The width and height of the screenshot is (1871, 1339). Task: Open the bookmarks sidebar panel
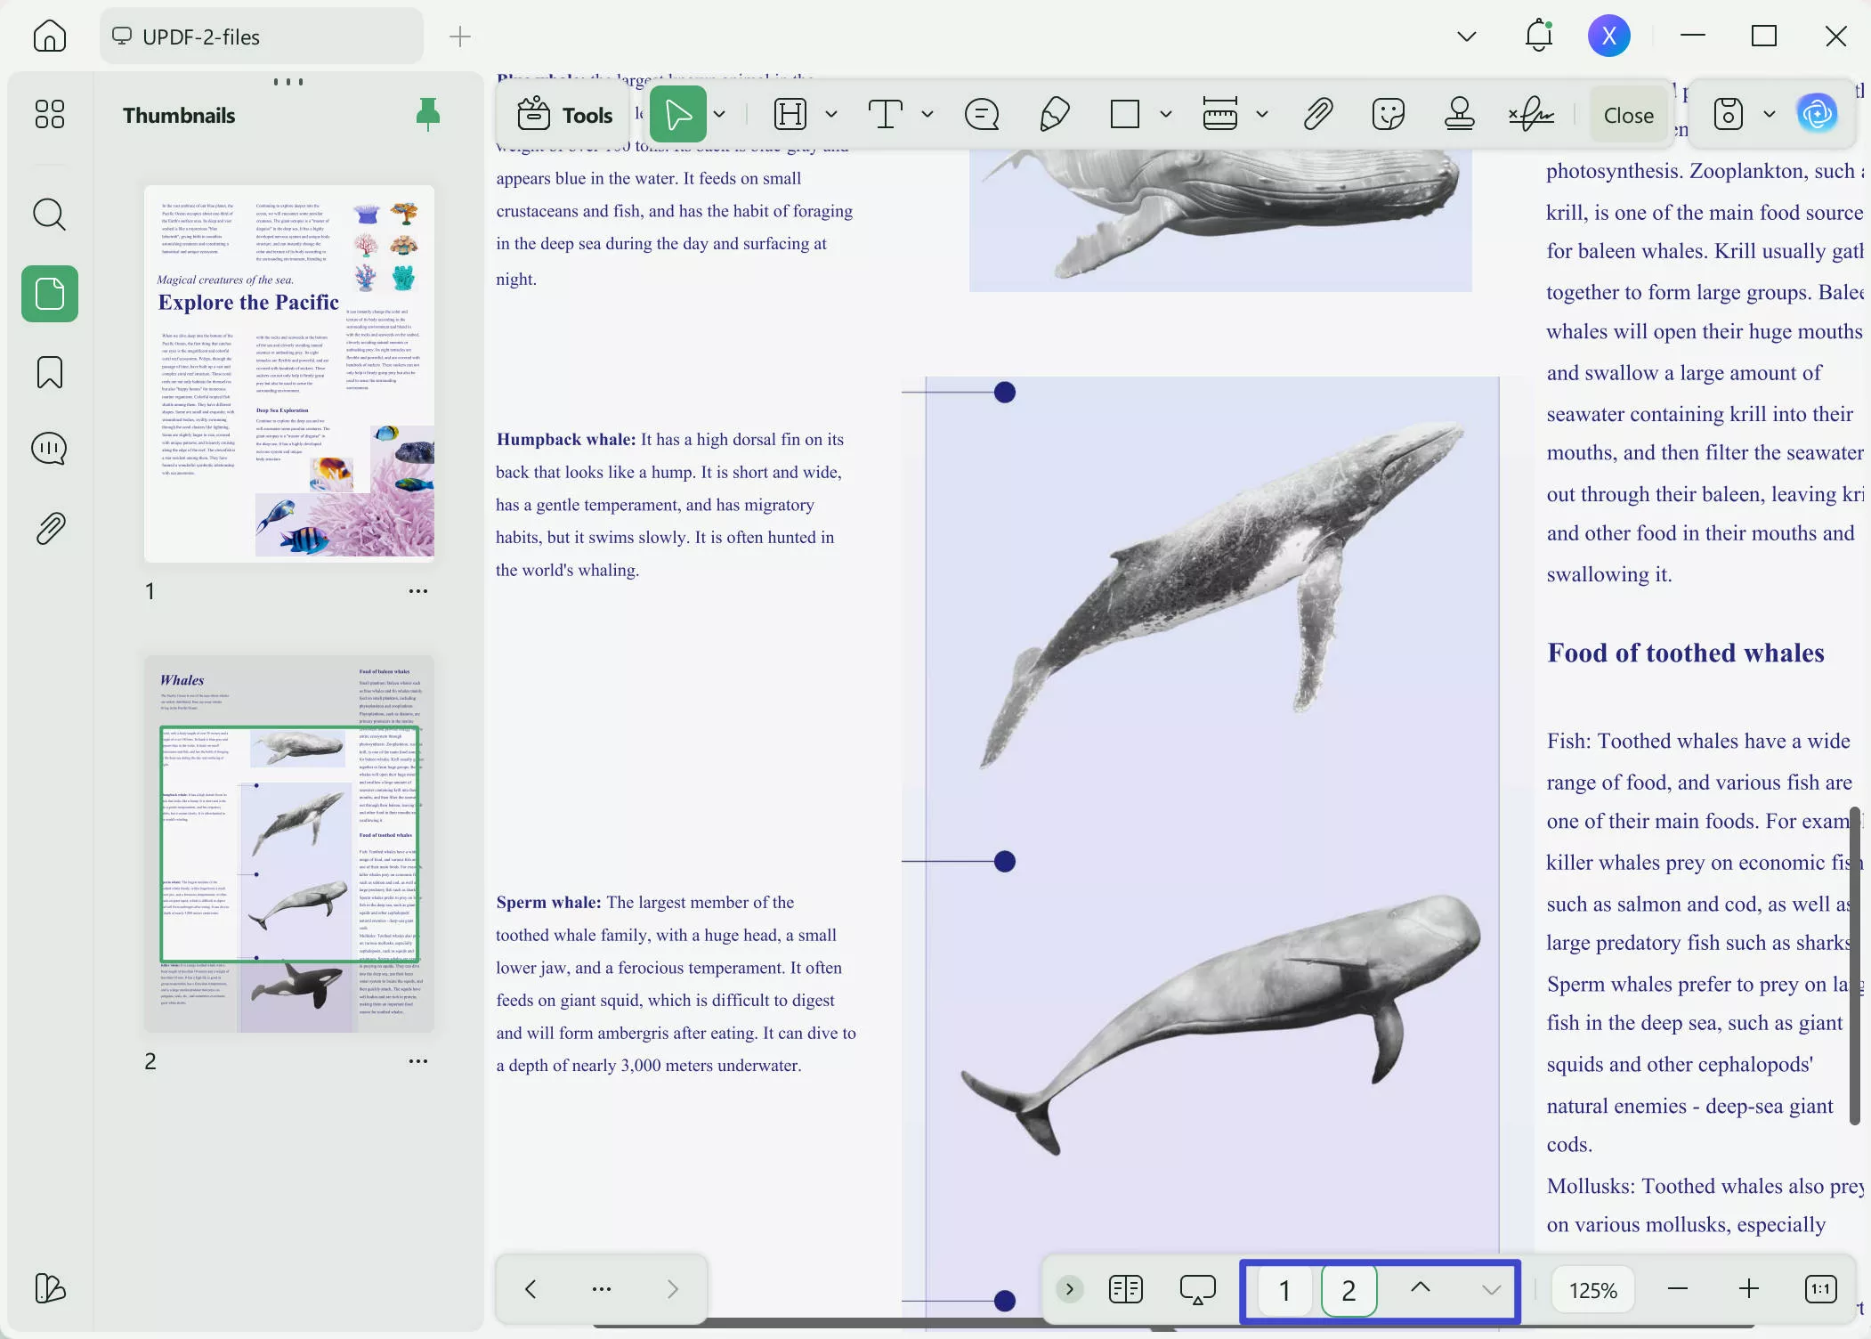pos(49,372)
